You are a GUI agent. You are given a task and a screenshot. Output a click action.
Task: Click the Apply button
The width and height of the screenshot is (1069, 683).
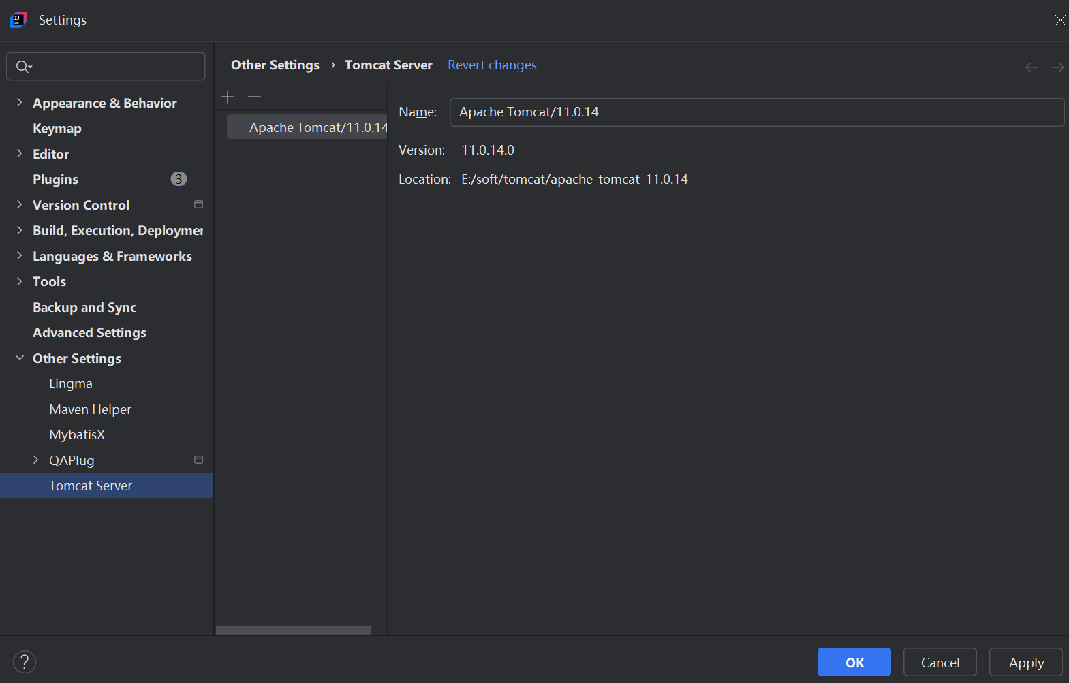(x=1026, y=662)
